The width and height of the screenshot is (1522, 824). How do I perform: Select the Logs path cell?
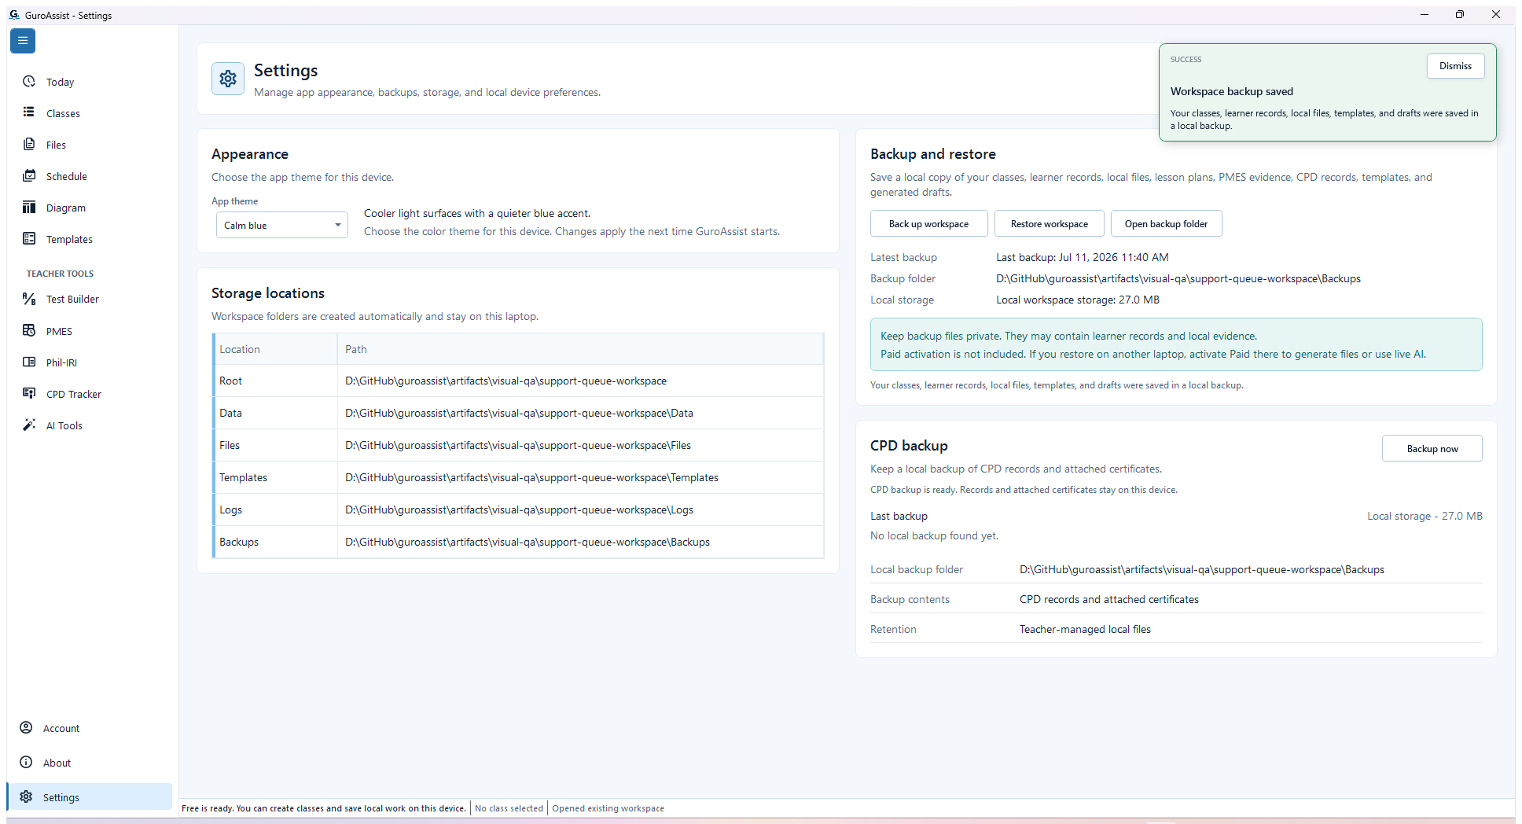580,509
